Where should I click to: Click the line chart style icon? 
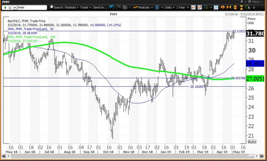193,7
